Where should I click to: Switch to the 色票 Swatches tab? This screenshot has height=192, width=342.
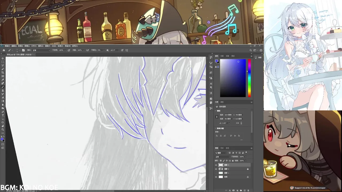222,56
